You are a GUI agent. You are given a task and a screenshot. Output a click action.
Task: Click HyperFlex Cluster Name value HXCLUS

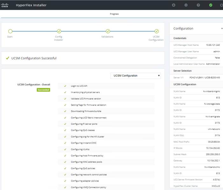(x=216, y=186)
